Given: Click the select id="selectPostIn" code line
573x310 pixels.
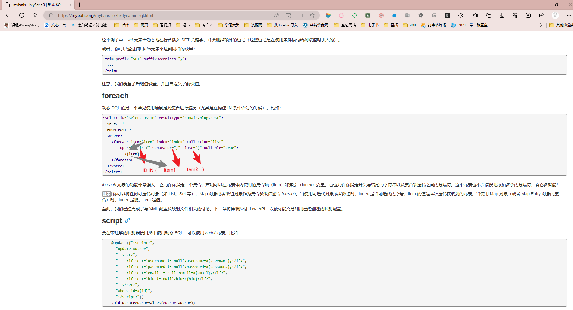Looking at the screenshot, I should tap(163, 118).
